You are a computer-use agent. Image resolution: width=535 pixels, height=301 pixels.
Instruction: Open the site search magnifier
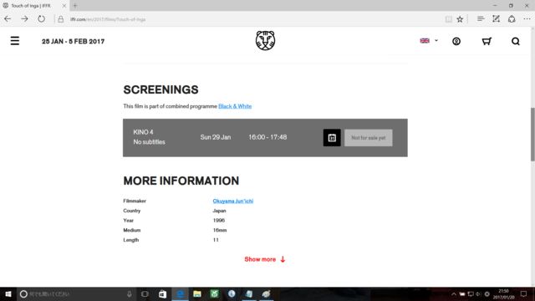click(516, 41)
